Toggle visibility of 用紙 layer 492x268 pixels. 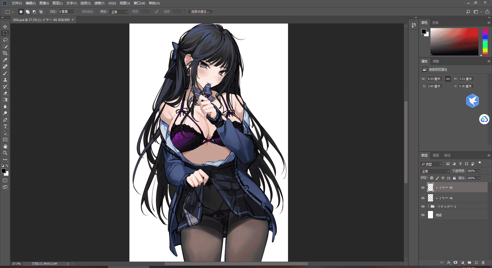coord(423,215)
